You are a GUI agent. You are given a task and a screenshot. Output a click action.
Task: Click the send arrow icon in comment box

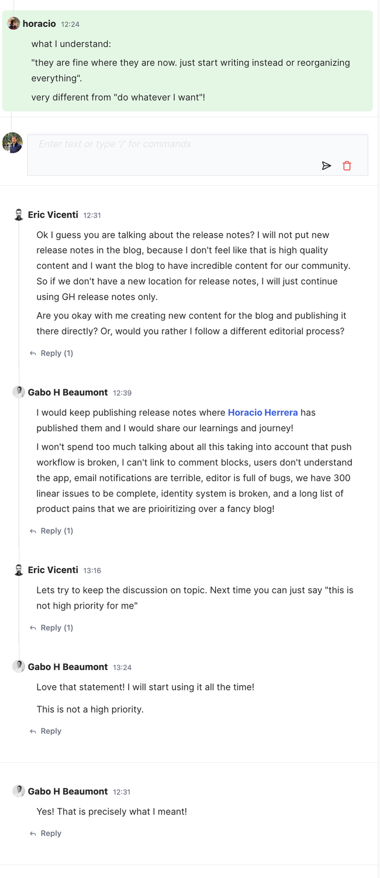(326, 166)
